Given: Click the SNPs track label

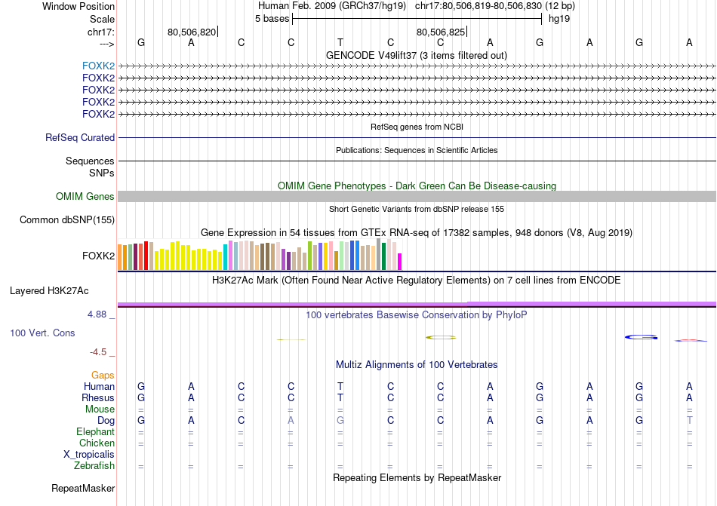Looking at the screenshot, I should click(102, 173).
